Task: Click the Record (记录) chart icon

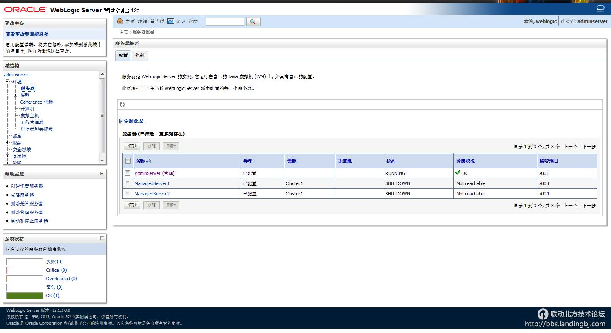Action: [171, 21]
